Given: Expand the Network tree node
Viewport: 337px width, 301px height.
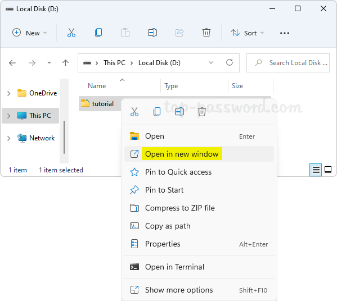Looking at the screenshot, I should pyautogui.click(x=9, y=138).
